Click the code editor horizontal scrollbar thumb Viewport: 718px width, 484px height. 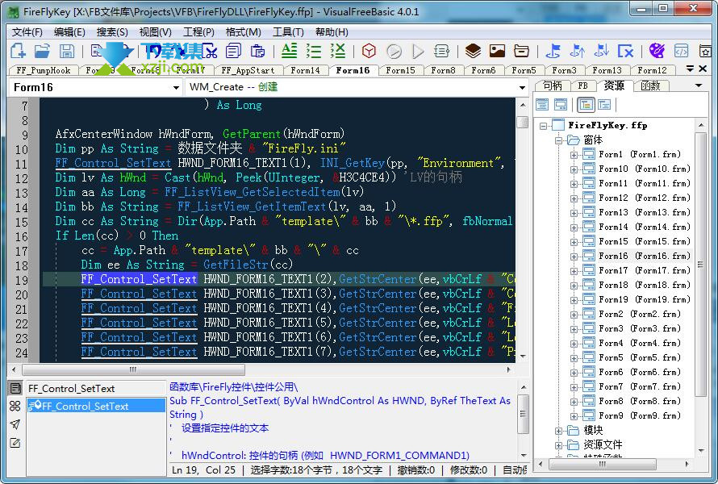point(133,369)
